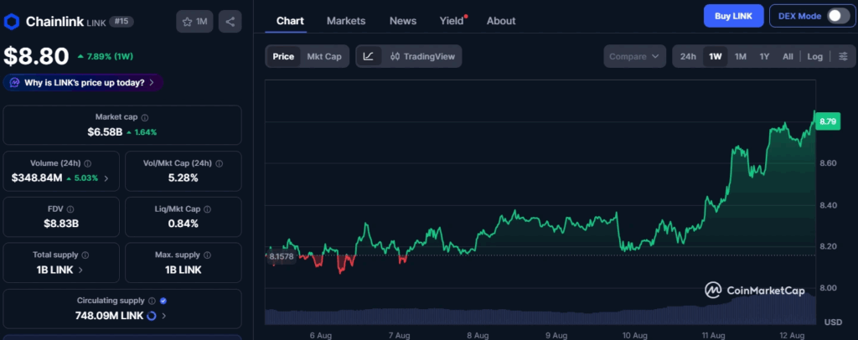The height and width of the screenshot is (340, 858).
Task: Click info icon next to Market cap
Action: pos(144,117)
